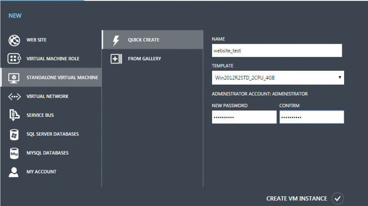Click the SQL Server Databases icon
The image size is (368, 206).
tap(14, 134)
